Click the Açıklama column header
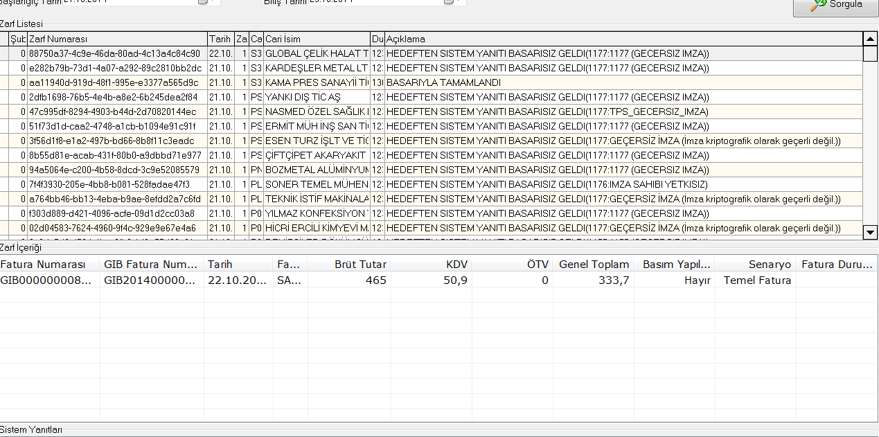The image size is (879, 437). pos(622,39)
